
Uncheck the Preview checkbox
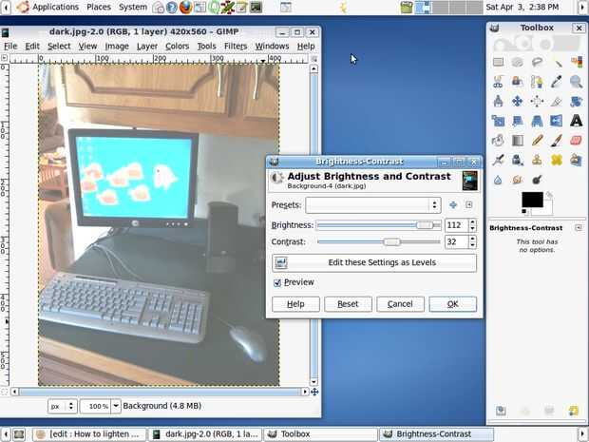277,282
